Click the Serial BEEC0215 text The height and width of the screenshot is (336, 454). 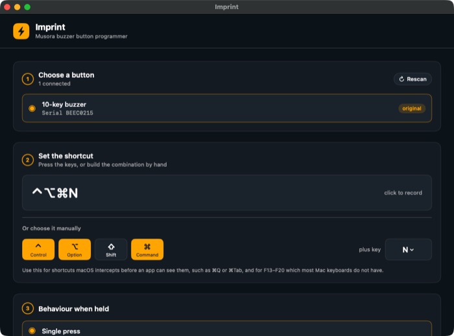pyautogui.click(x=67, y=113)
